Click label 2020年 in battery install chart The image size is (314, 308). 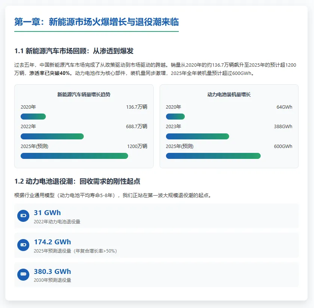(x=174, y=107)
